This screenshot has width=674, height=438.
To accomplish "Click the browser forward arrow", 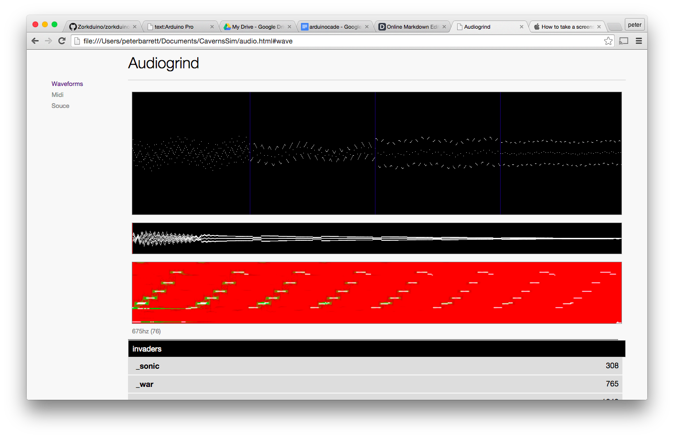I will [48, 41].
